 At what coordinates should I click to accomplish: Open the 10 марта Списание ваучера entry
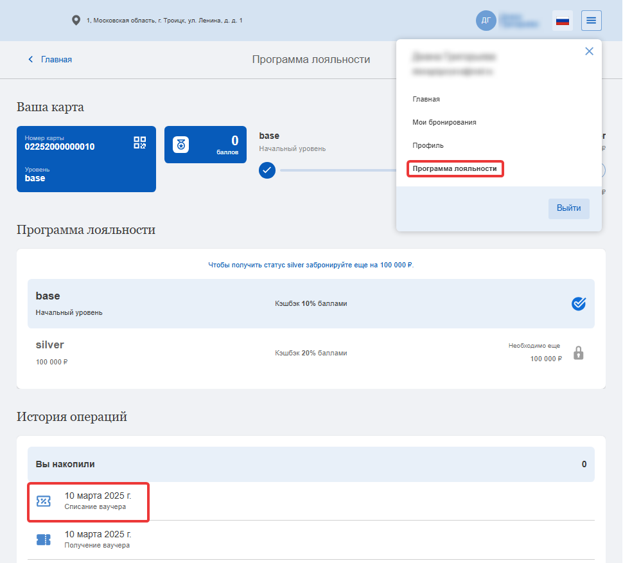click(x=88, y=502)
